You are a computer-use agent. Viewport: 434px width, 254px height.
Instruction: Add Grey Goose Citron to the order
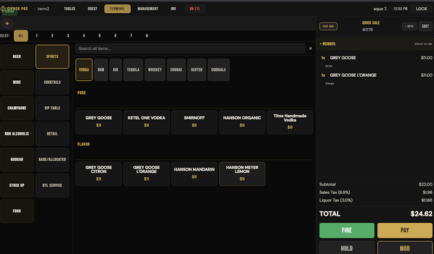click(x=98, y=174)
